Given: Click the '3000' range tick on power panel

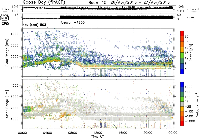Looking at the screenshot, I should 15,45.
